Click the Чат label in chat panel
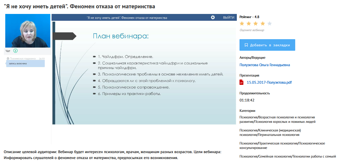 pos(8,51)
